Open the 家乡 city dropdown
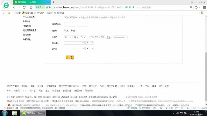The image size is (207, 116). tap(87, 49)
